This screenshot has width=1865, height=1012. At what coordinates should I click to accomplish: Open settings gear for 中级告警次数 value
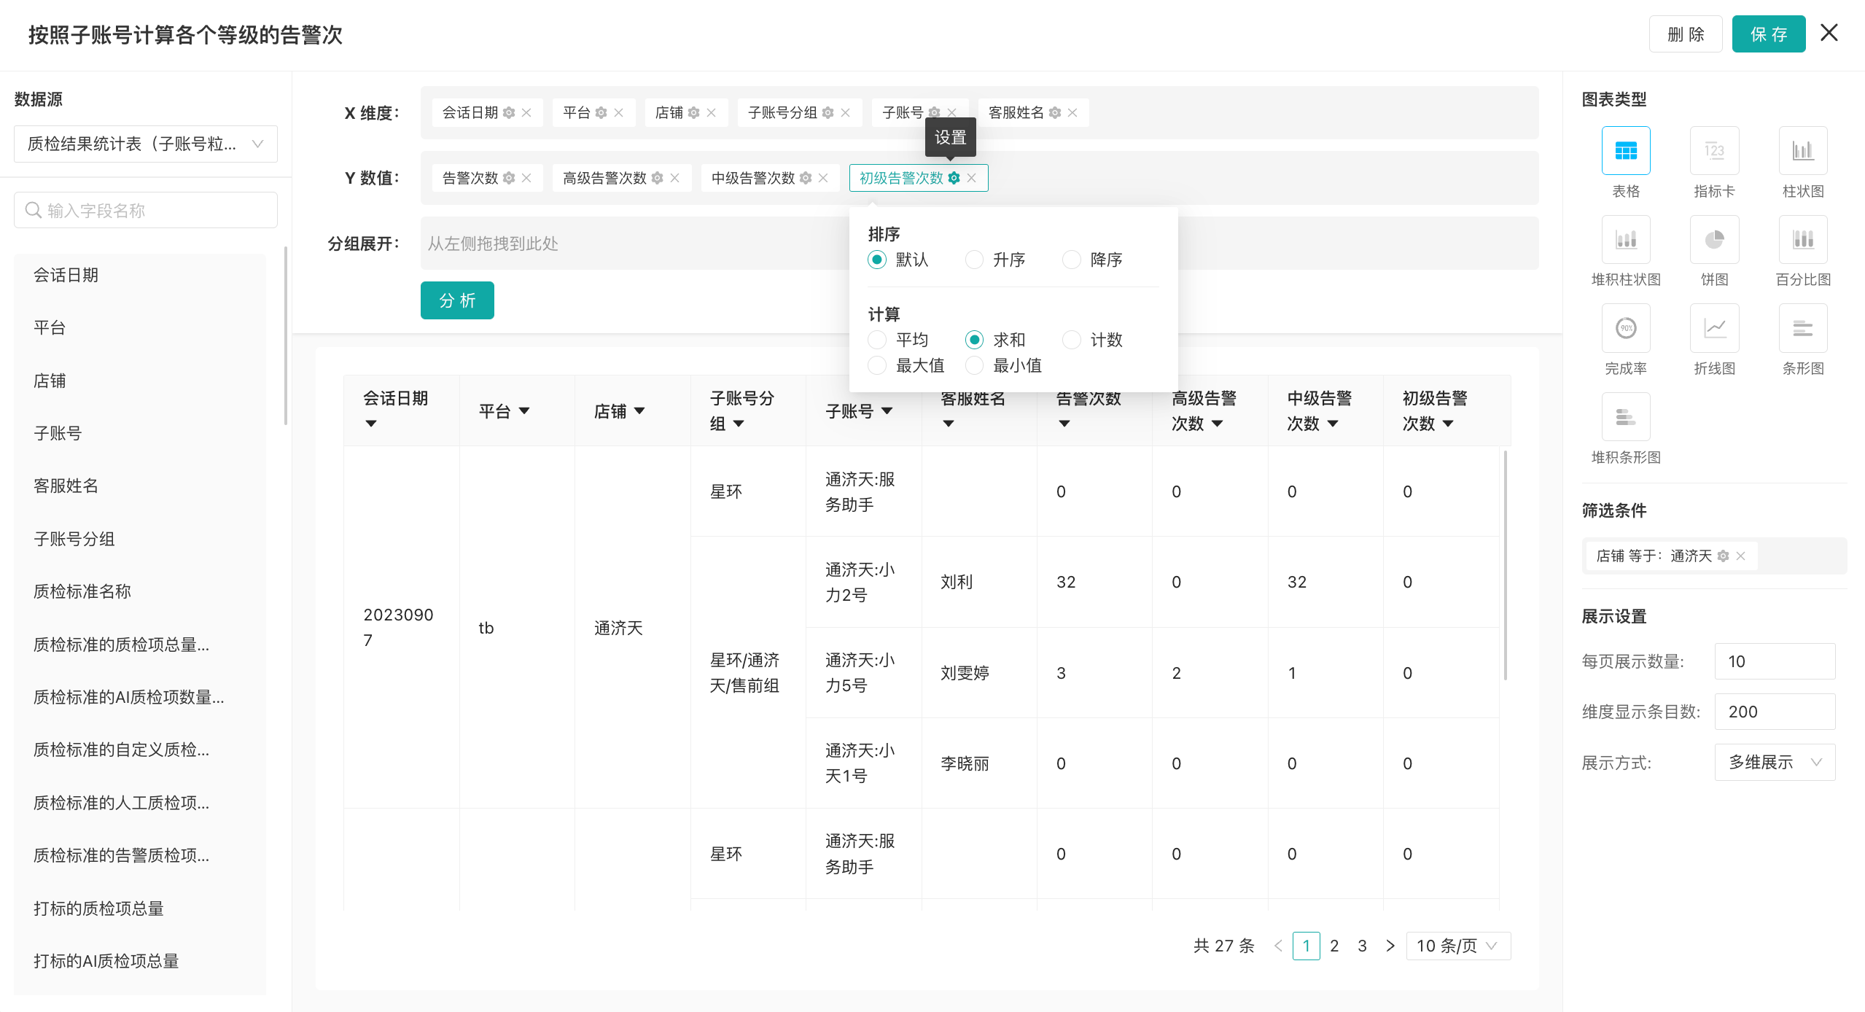pos(805,178)
